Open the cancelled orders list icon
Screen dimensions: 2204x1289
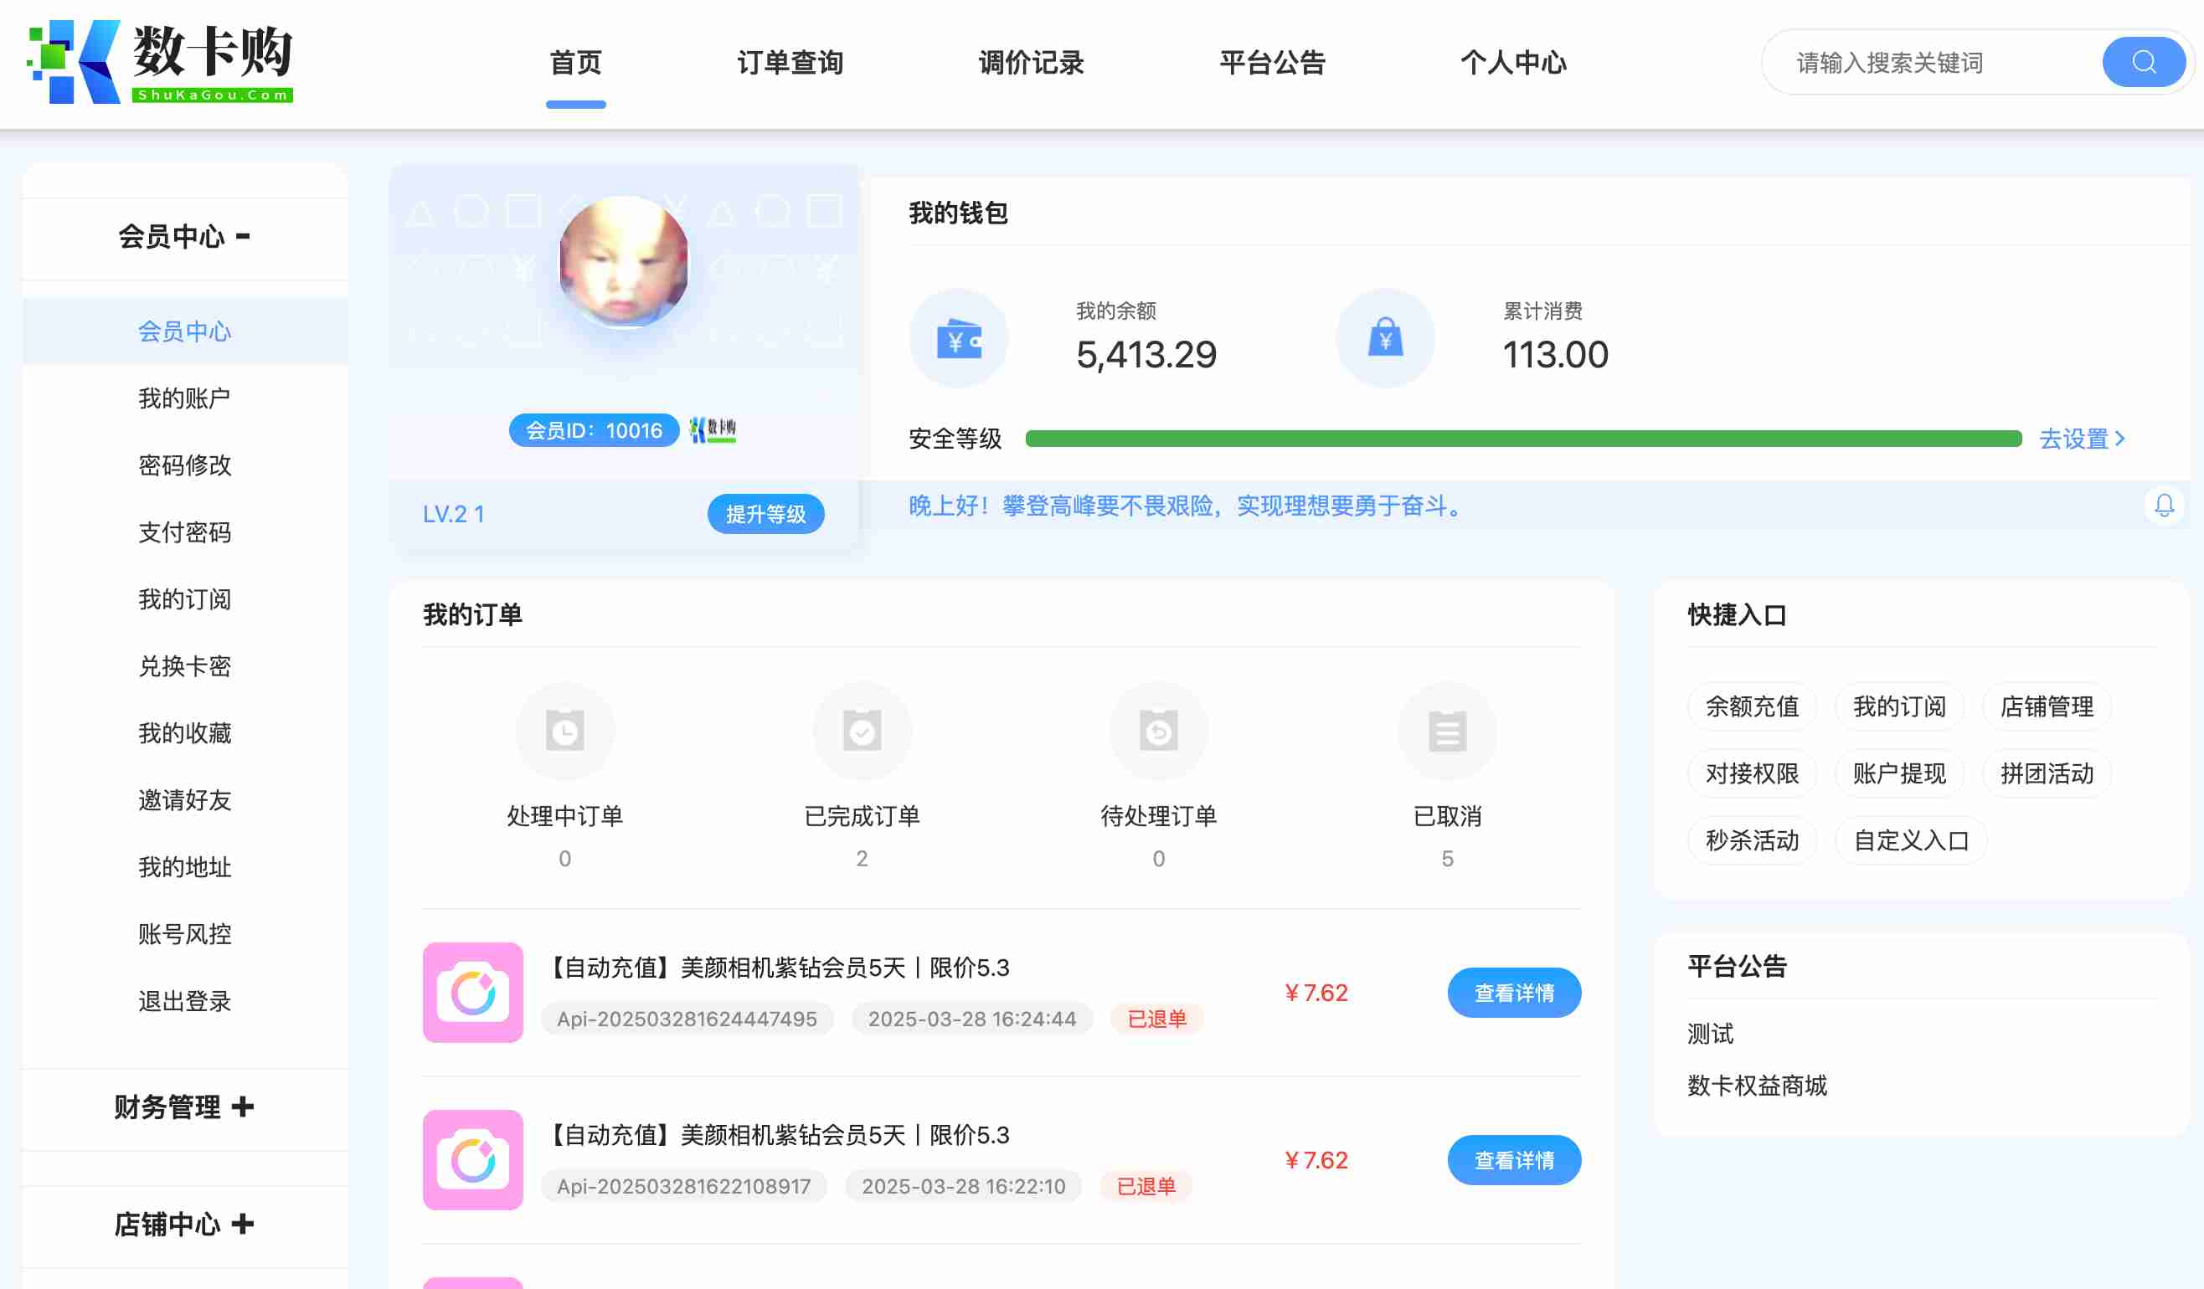(1447, 731)
